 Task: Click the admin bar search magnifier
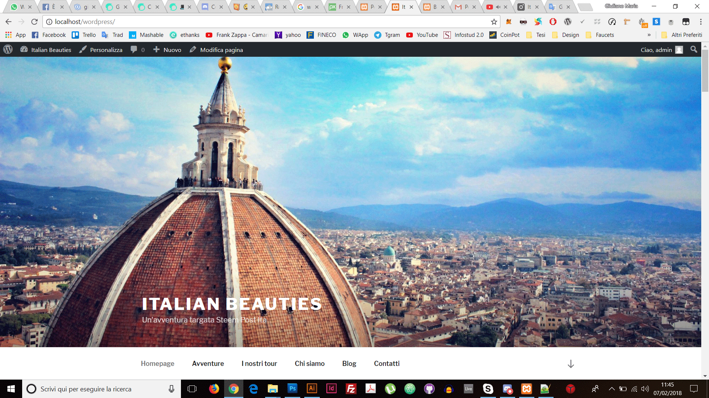pos(694,49)
